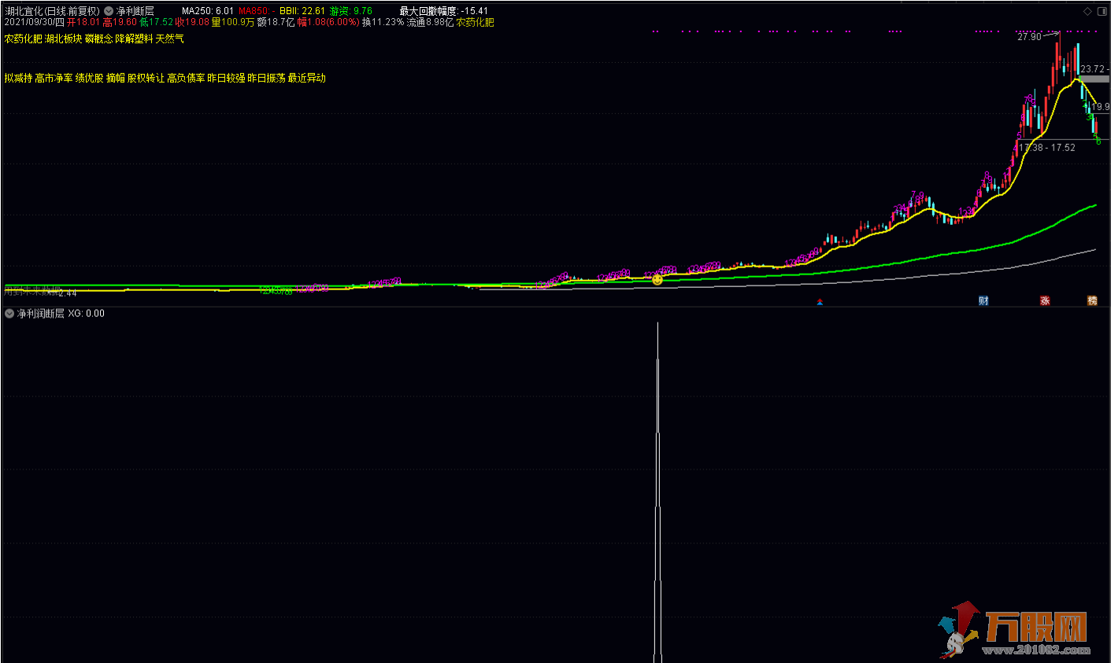Image resolution: width=1111 pixels, height=663 pixels.
Task: Select the 磷概念 concept tag
Action: 98,39
